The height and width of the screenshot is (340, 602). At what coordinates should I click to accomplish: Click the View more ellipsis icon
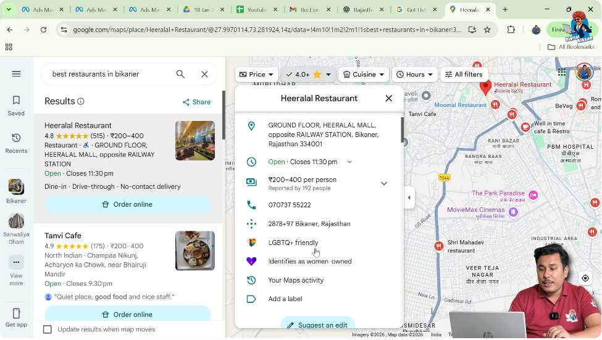click(x=16, y=262)
